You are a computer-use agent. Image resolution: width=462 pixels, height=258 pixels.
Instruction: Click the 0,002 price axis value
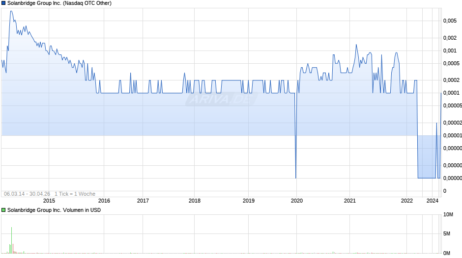pos(450,38)
